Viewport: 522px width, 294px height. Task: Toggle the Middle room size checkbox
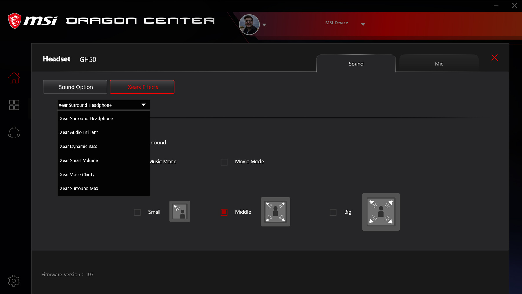(224, 212)
